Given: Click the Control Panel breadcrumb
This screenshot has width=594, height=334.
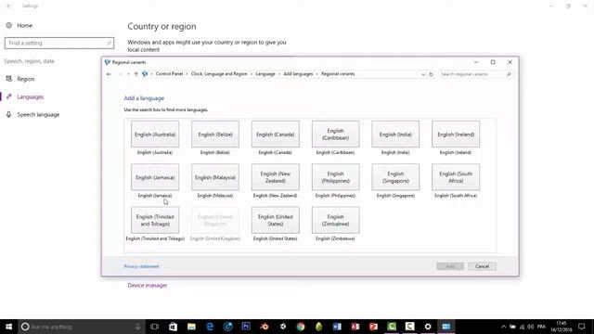Looking at the screenshot, I should (169, 74).
